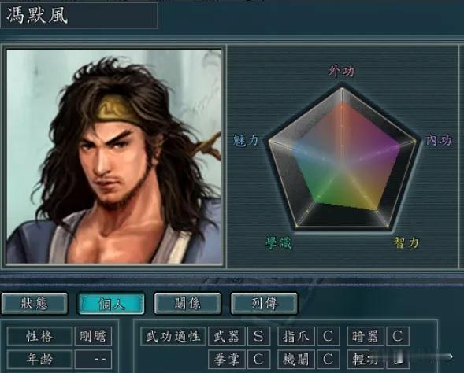Click the 內功 label on radar chart

439,140
